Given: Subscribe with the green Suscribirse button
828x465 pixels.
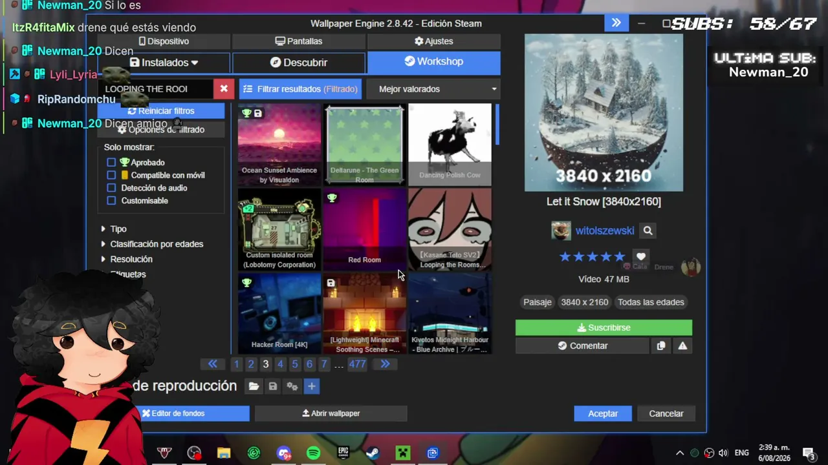Looking at the screenshot, I should pos(604,327).
